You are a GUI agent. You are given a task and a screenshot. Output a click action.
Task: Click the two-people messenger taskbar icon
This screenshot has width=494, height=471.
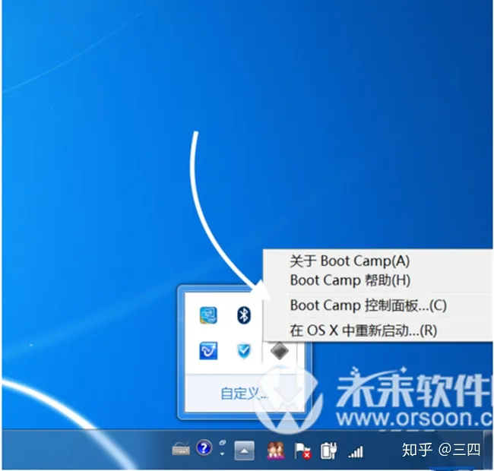click(275, 450)
